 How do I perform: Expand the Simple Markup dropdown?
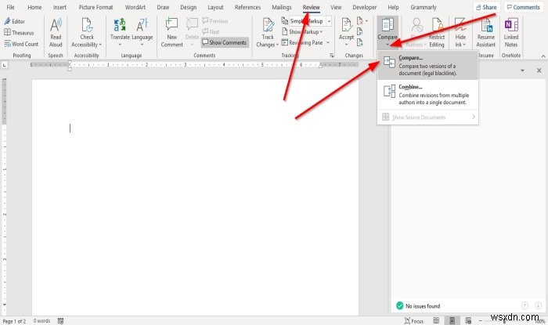point(329,21)
